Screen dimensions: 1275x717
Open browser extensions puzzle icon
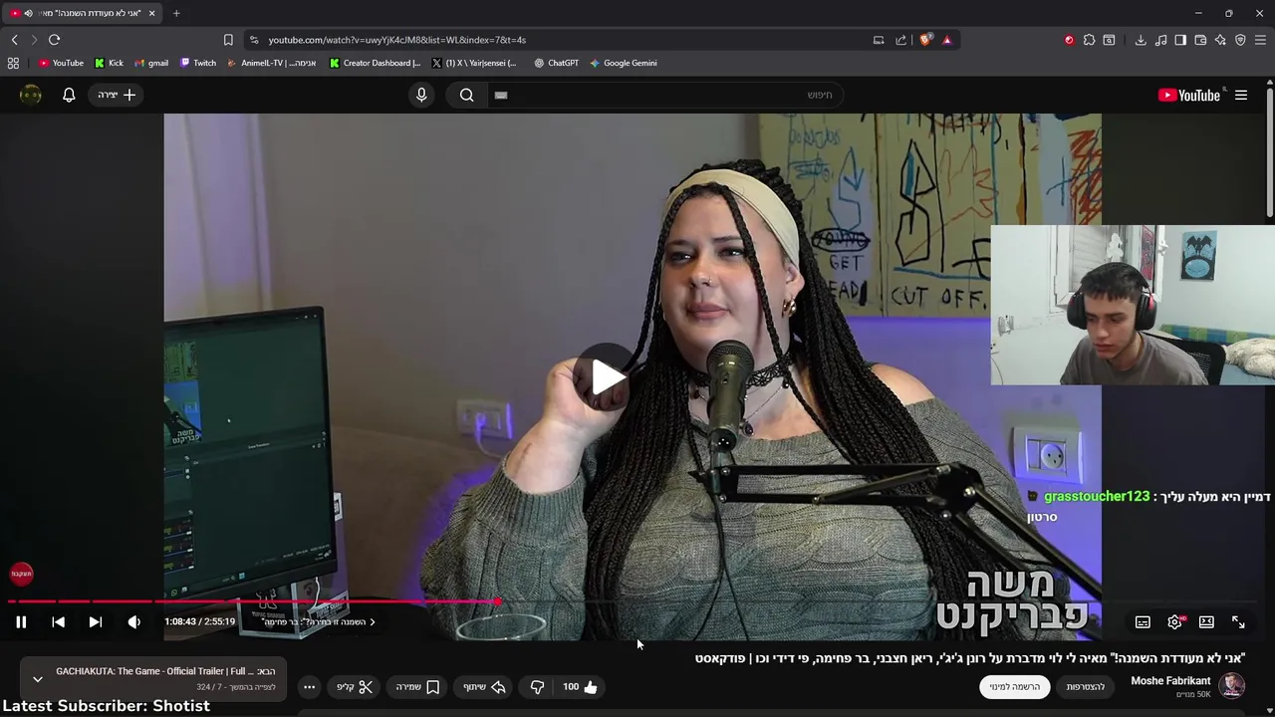pos(1089,40)
